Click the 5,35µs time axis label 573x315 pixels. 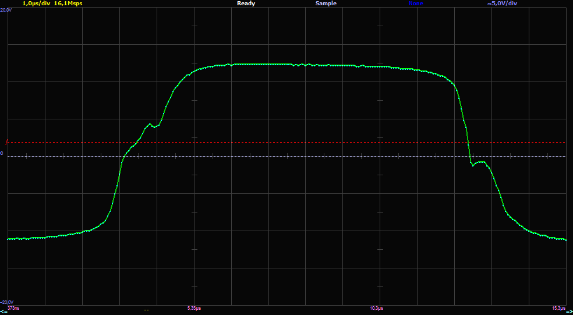point(194,309)
